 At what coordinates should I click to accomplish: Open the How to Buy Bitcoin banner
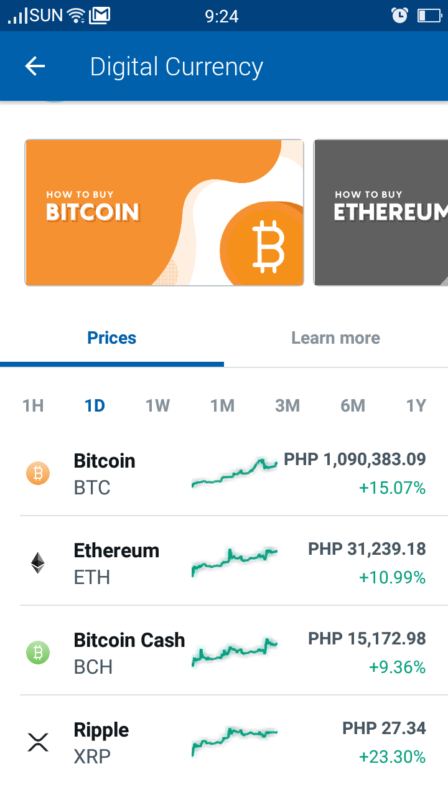[x=164, y=212]
